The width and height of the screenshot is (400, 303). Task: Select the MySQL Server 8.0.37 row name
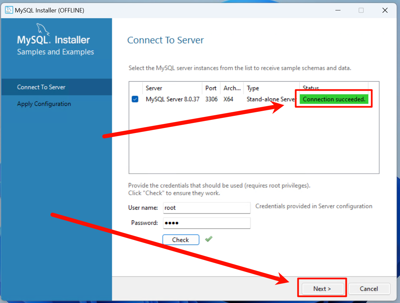173,99
